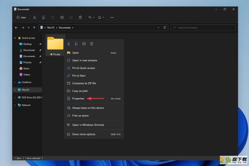Open Videos in the sidebar
249x166 pixels.
tap(27, 75)
